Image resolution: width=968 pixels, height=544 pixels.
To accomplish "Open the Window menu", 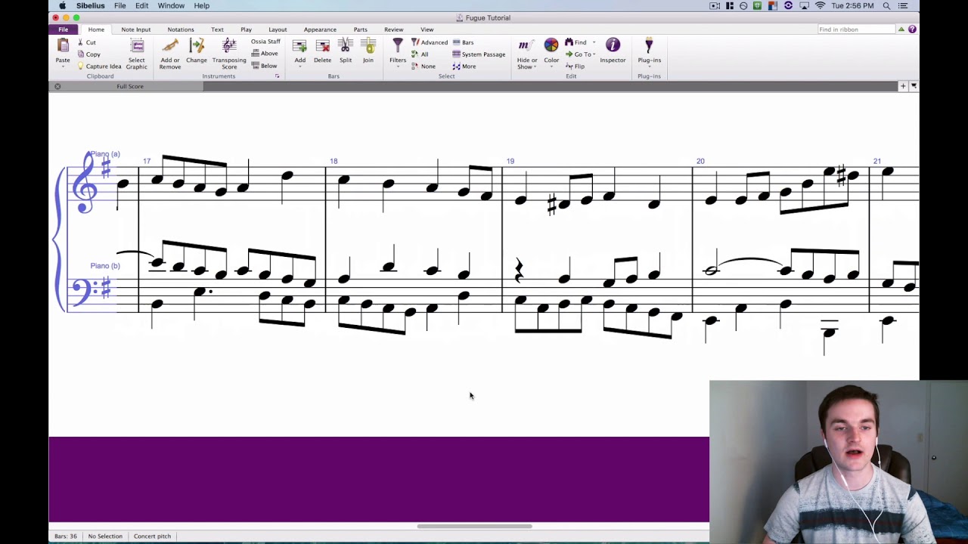I will click(x=171, y=5).
